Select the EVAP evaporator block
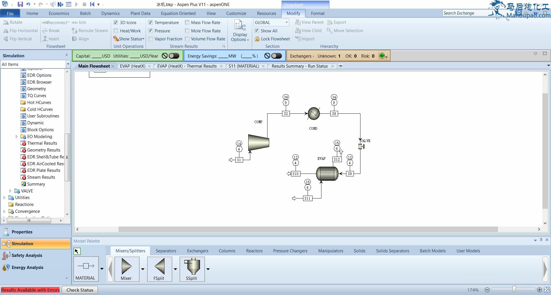Image resolution: width=551 pixels, height=295 pixels. (327, 174)
